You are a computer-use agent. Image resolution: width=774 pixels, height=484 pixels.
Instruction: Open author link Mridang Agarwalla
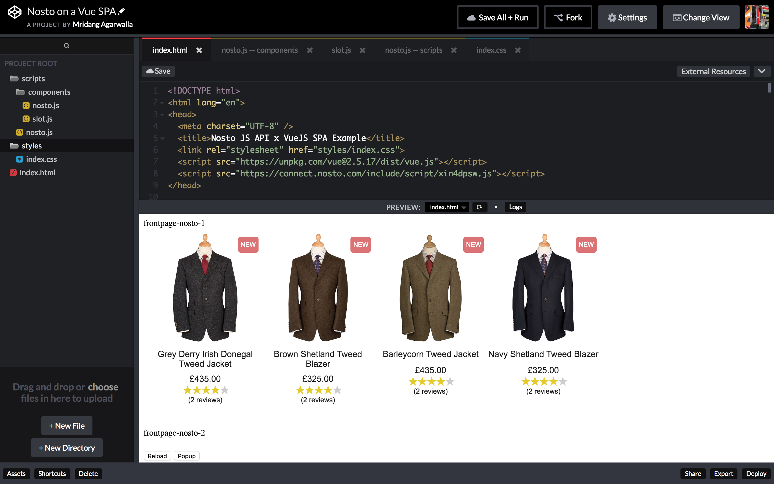tap(103, 25)
